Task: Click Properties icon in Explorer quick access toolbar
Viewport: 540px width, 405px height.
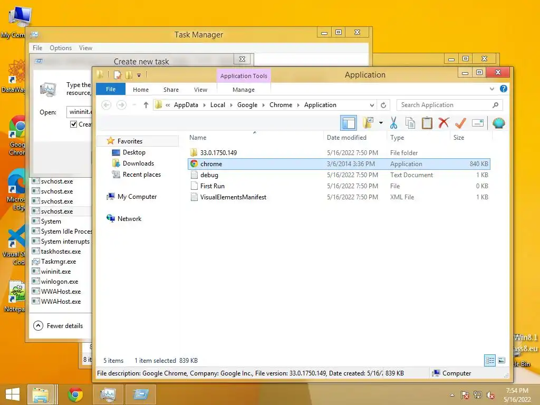Action: 118,75
